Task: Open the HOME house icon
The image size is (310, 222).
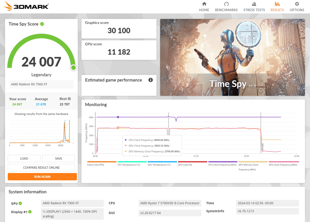Action: [204, 4]
